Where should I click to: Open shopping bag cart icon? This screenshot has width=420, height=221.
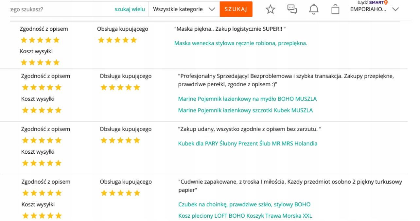(335, 9)
